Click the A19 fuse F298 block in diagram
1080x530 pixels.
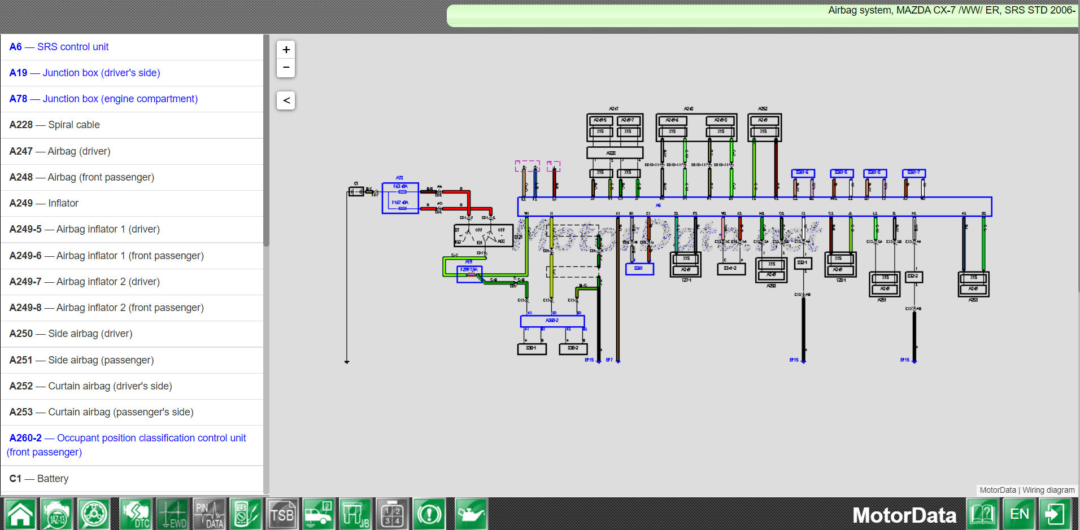tap(469, 274)
